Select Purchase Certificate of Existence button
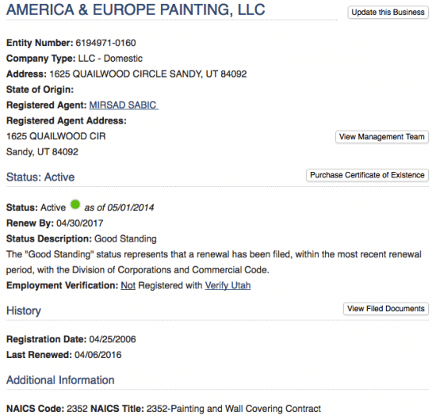The width and height of the screenshot is (436, 419). (x=367, y=175)
